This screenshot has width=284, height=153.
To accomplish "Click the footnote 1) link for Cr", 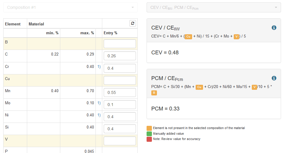I will point(99,67).
